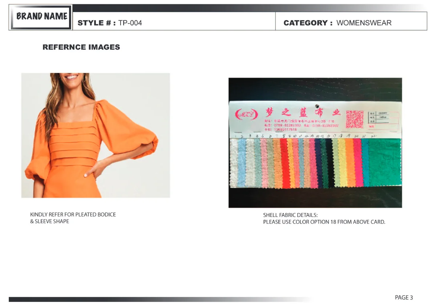
Task: Click the QR code on the fabric card
Action: (x=354, y=119)
